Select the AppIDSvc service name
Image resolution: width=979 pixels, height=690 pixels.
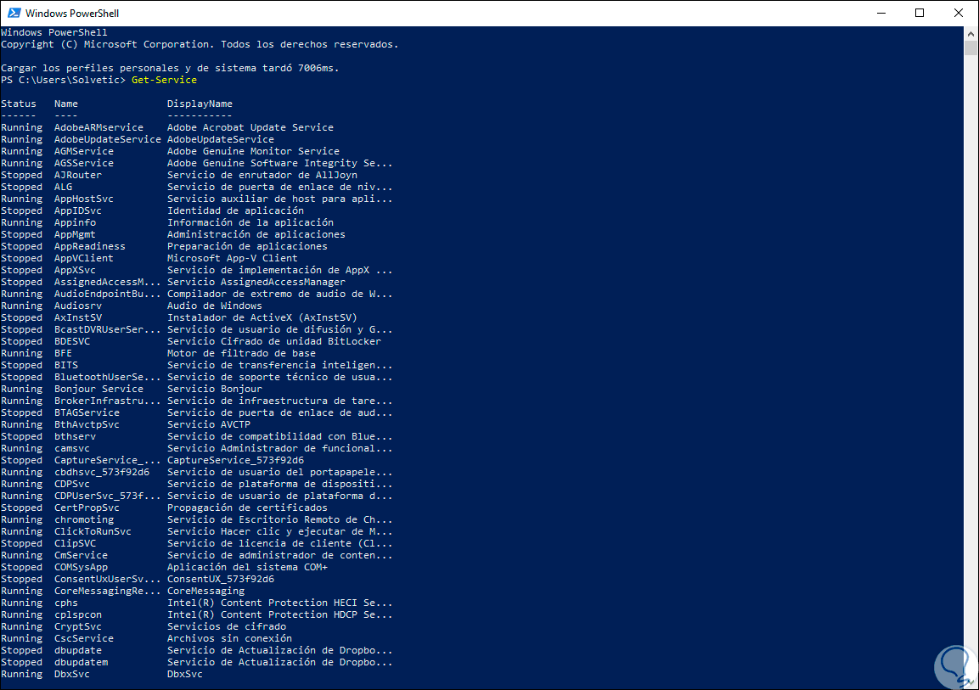tap(78, 210)
